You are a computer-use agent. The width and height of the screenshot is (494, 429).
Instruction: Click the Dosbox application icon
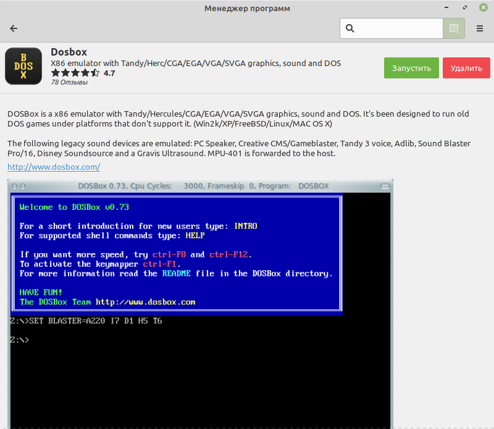coord(23,66)
